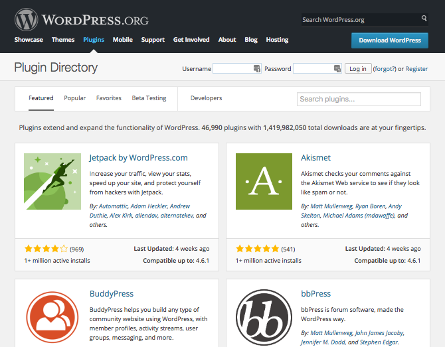
Task: Open the Akismet plugin icon
Action: click(x=264, y=181)
